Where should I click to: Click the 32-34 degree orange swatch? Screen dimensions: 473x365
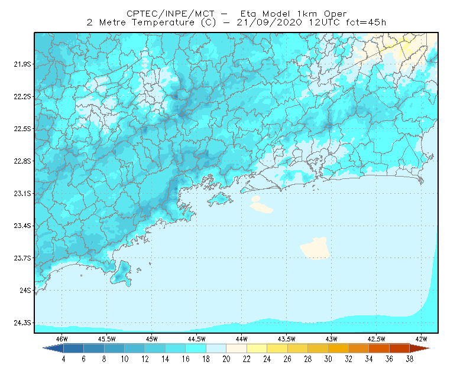click(x=359, y=348)
